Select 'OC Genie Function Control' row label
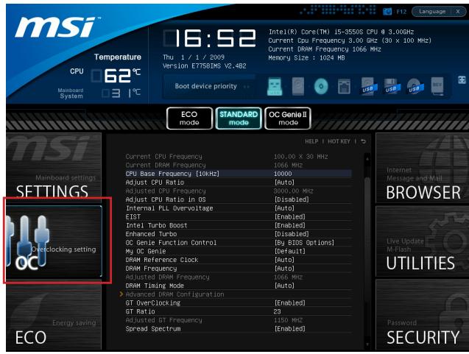469x354 pixels. point(171,243)
